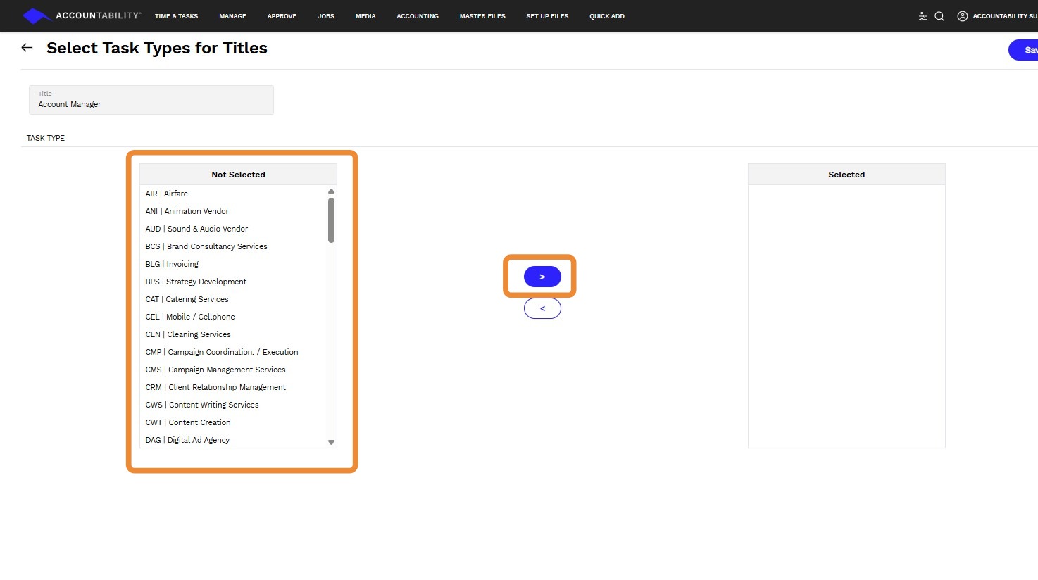Click the scroll-down arrow in Not Selected list
This screenshot has width=1038, height=580.
tap(331, 442)
